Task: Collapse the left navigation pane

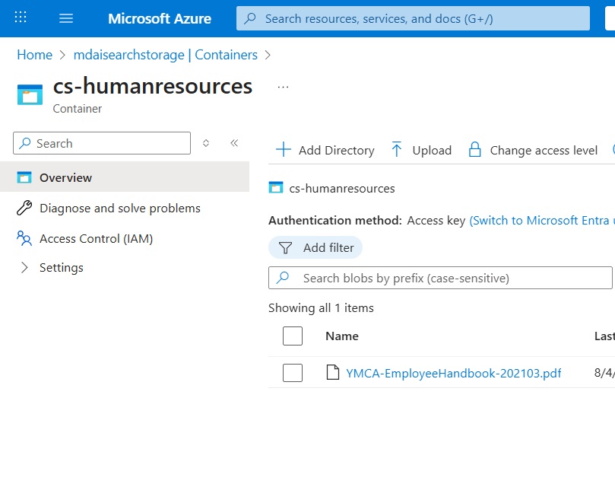Action: click(234, 143)
